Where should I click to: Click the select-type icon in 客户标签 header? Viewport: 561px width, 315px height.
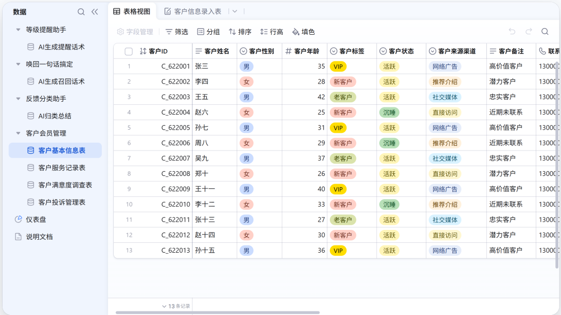pyautogui.click(x=333, y=51)
